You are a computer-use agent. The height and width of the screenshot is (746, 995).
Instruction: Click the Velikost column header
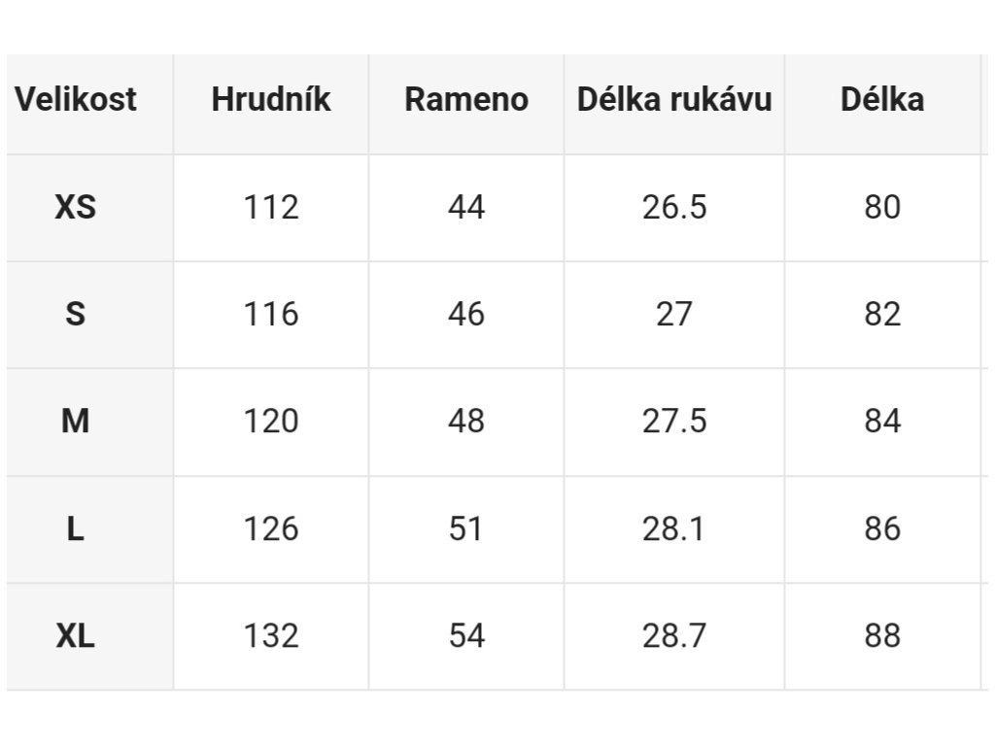[76, 100]
